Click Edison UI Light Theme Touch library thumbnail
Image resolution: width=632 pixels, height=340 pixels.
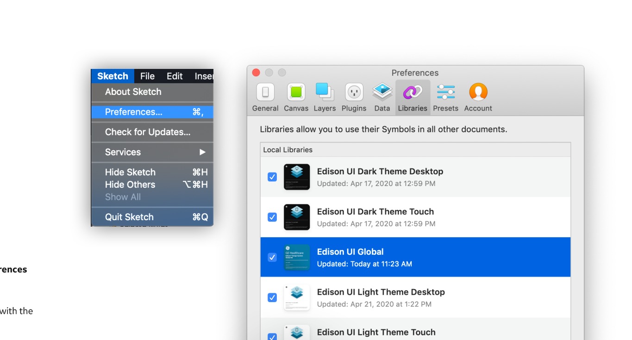point(297,333)
